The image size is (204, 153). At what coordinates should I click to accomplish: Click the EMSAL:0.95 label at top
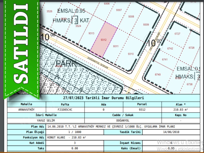(71, 11)
